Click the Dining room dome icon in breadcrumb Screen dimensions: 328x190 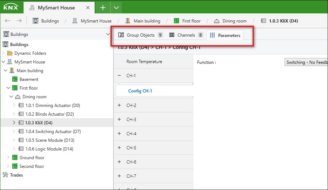point(217,21)
